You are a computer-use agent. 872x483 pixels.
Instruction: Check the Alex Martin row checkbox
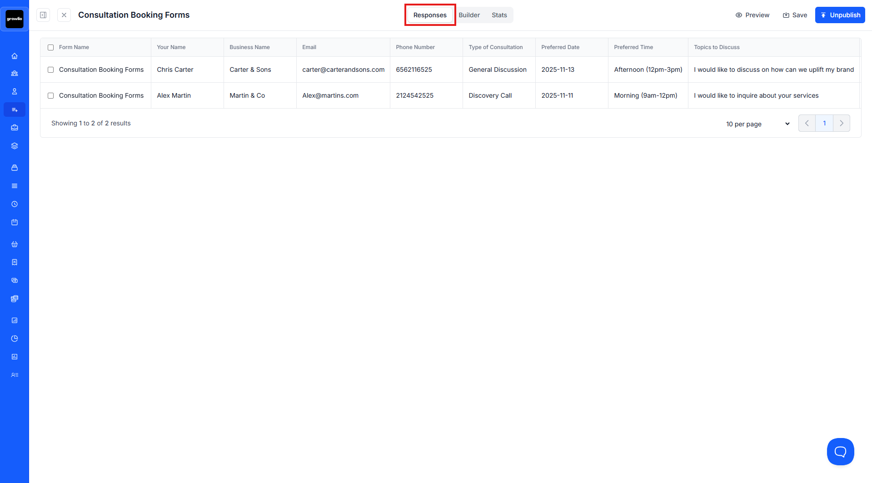point(51,95)
